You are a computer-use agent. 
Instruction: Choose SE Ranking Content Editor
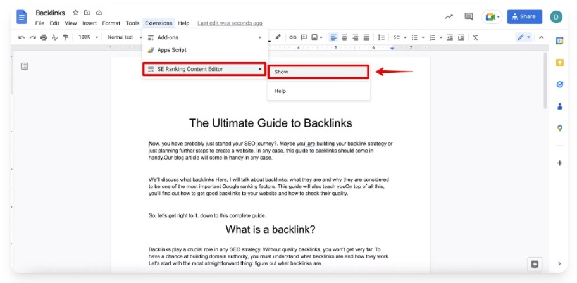click(x=204, y=69)
